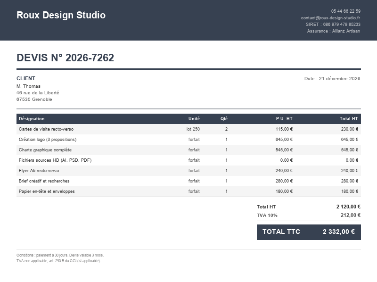Click the Total HT summary label
Viewport: 377px width, 282px height.
(x=266, y=207)
